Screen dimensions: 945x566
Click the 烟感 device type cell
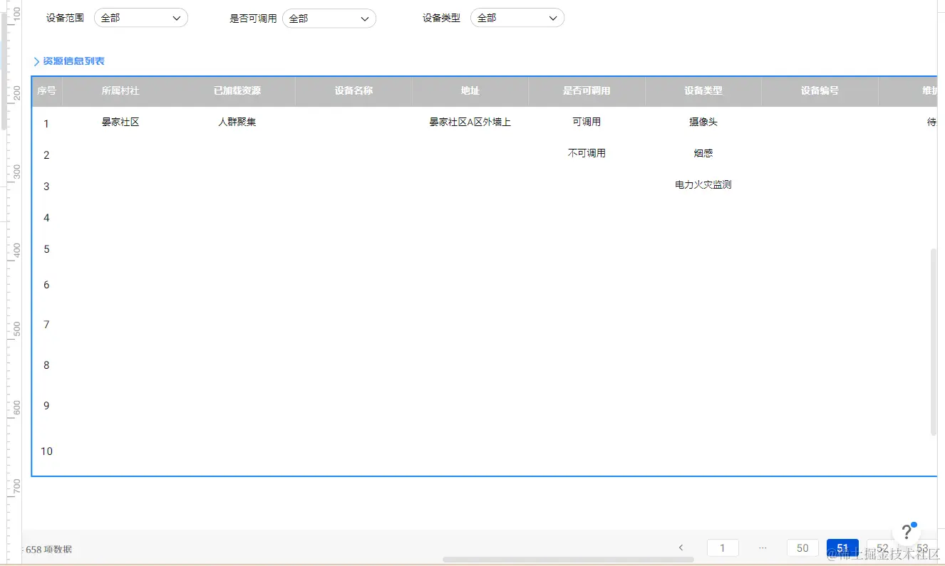coord(703,153)
